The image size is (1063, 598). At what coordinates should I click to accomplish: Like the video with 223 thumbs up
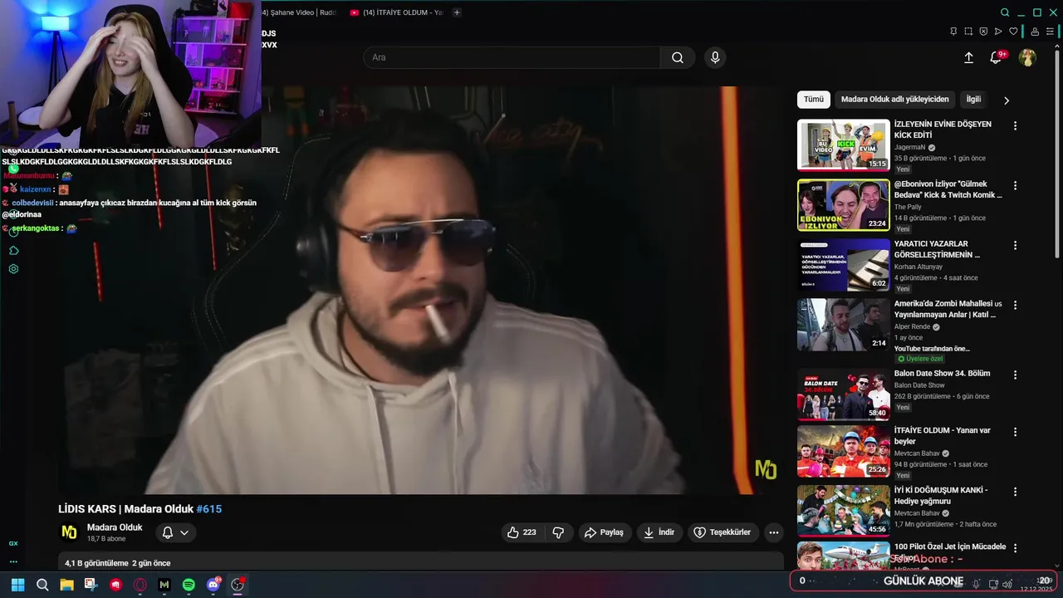pos(522,532)
